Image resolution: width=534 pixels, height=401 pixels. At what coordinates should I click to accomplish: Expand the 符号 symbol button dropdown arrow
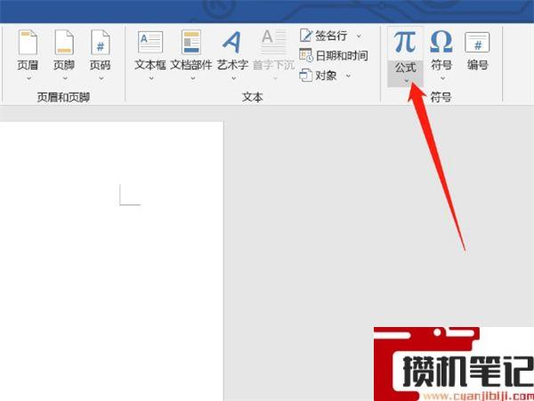tap(442, 78)
